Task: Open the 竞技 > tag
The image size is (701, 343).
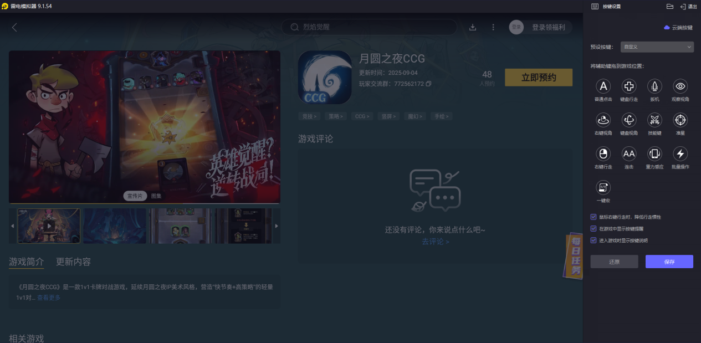Action: 309,116
